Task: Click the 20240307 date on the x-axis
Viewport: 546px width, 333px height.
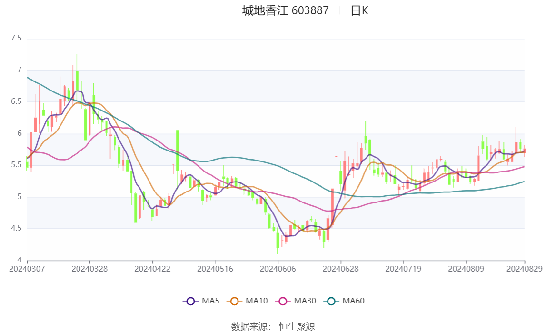Action: tap(27, 269)
